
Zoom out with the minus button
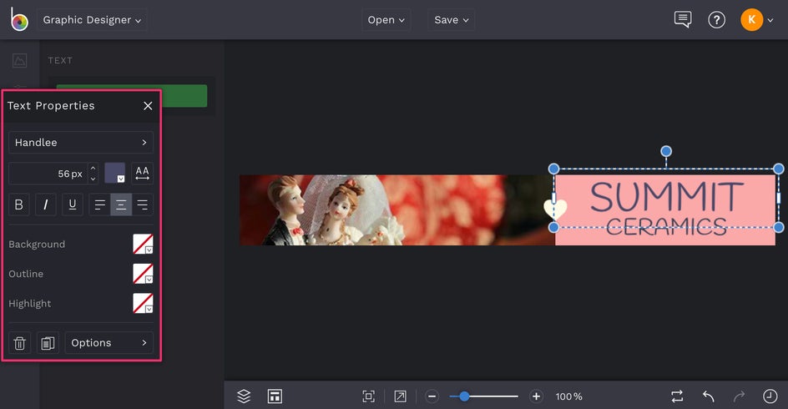pos(432,396)
